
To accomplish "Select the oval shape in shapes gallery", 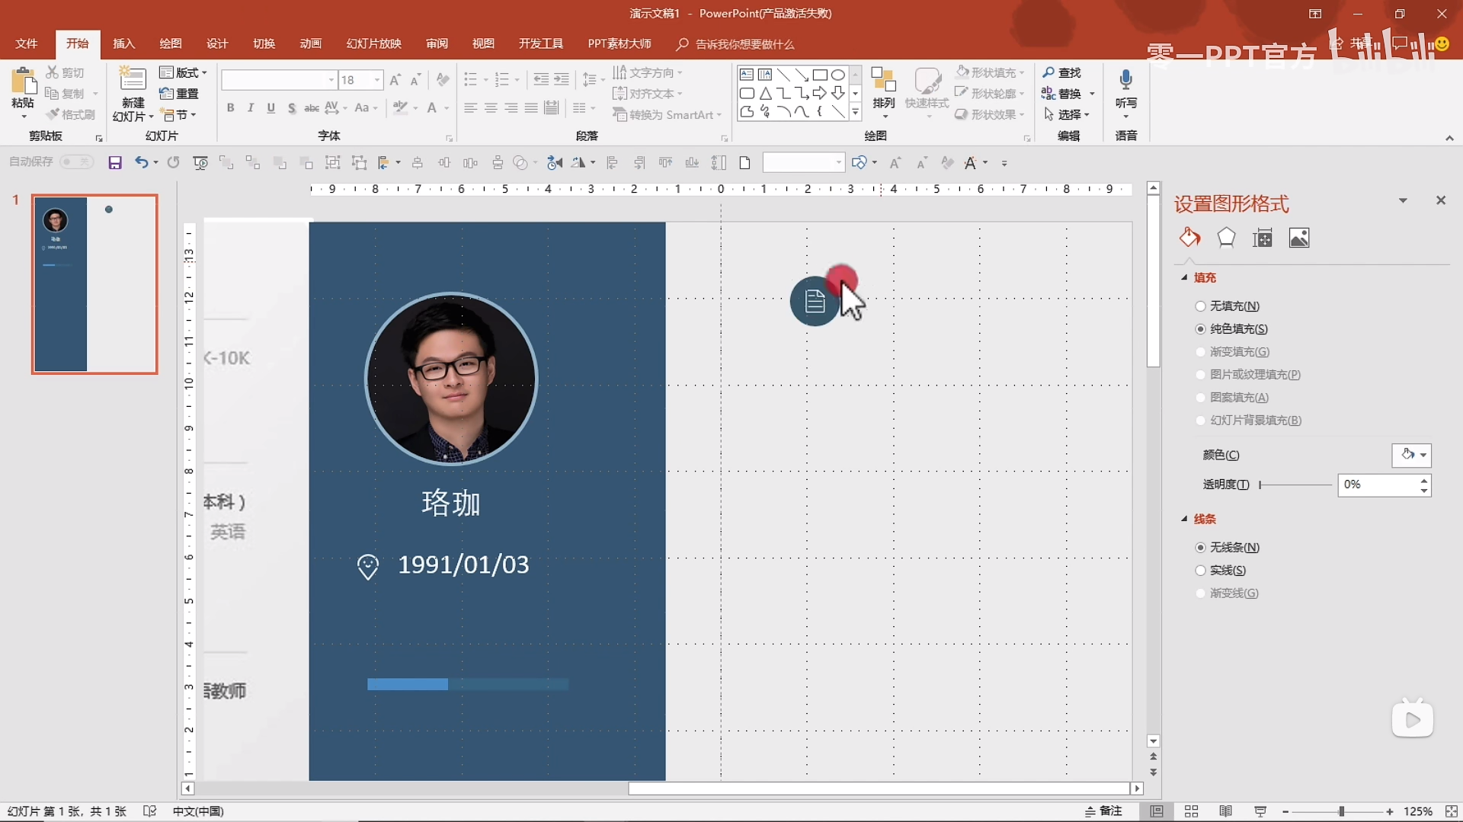I will point(838,75).
